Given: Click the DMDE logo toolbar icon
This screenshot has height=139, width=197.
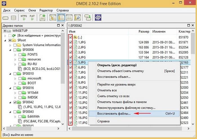Looking at the screenshot, I should click(98, 17).
